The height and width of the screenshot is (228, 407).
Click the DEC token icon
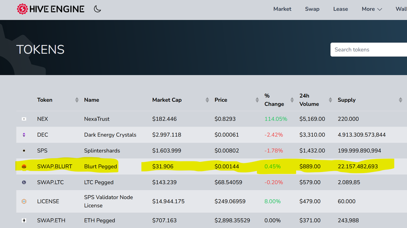coord(24,135)
